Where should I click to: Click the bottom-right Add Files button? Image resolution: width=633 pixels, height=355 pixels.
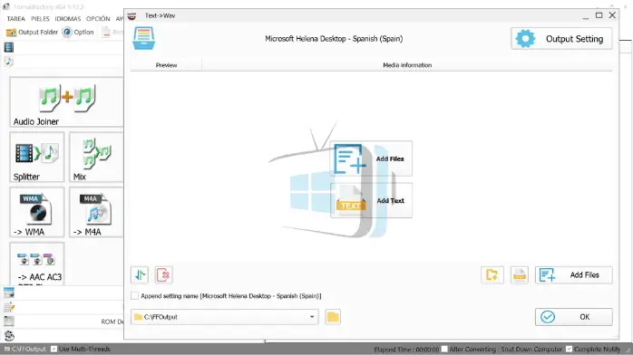click(574, 275)
